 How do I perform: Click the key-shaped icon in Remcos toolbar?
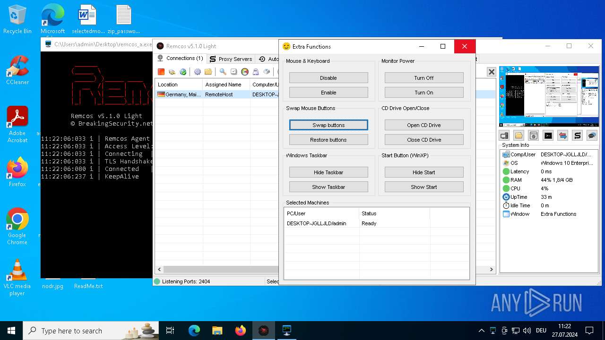[172, 72]
